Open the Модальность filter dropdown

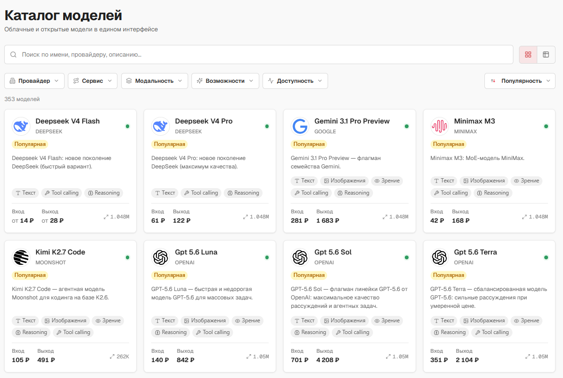[x=154, y=81]
